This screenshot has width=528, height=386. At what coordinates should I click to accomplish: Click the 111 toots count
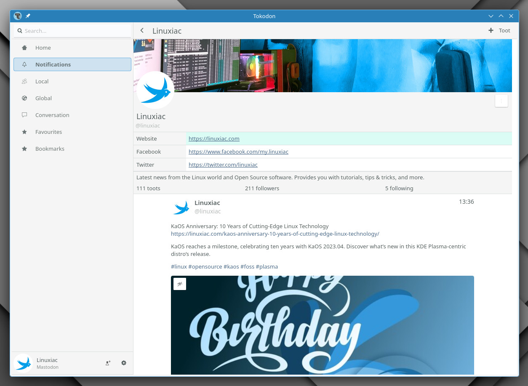pyautogui.click(x=148, y=188)
